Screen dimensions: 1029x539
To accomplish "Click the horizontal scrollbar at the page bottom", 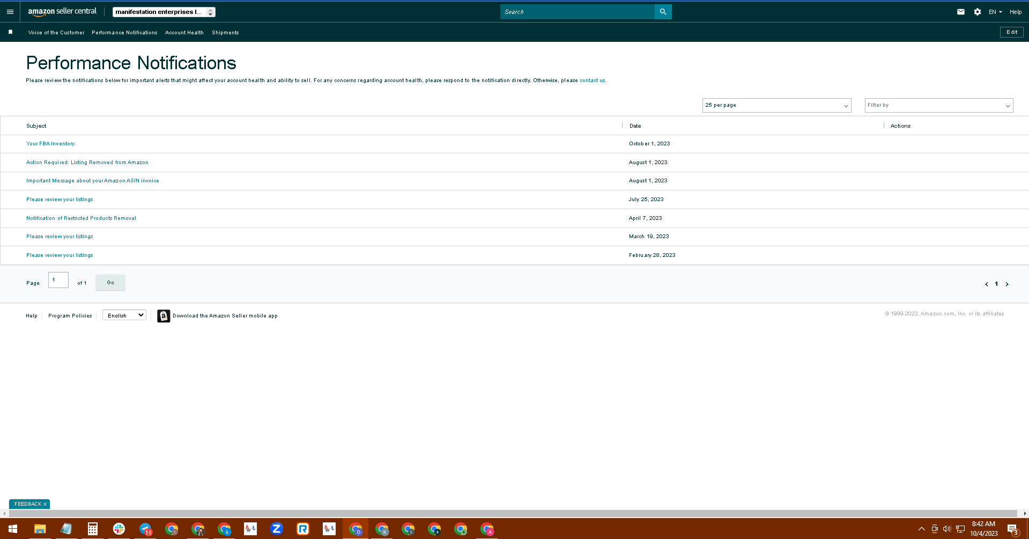I will (514, 514).
